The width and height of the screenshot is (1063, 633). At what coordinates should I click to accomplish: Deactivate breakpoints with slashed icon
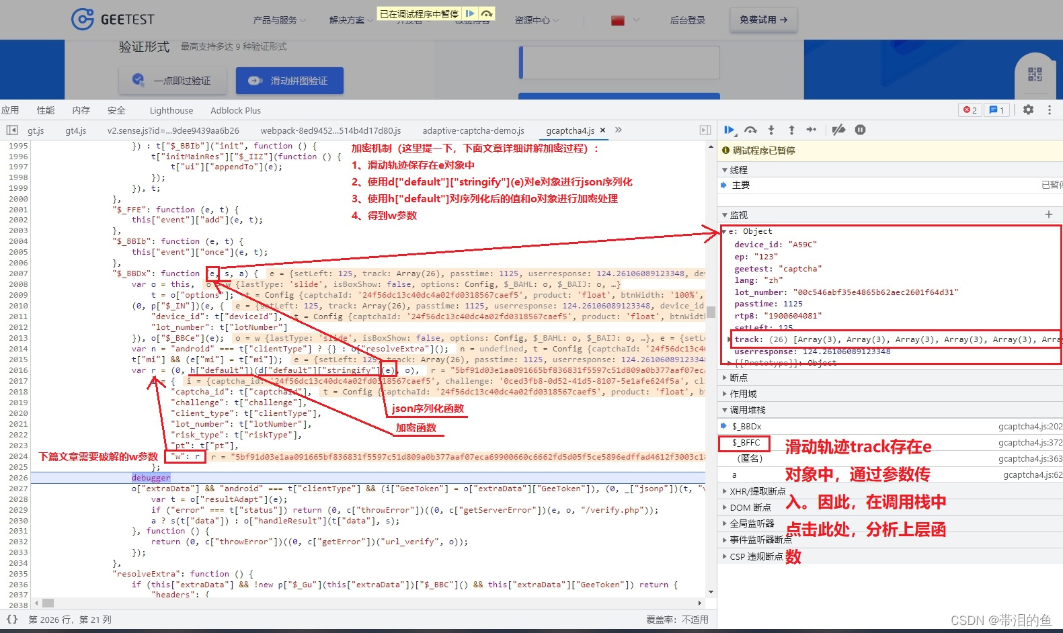tap(838, 130)
